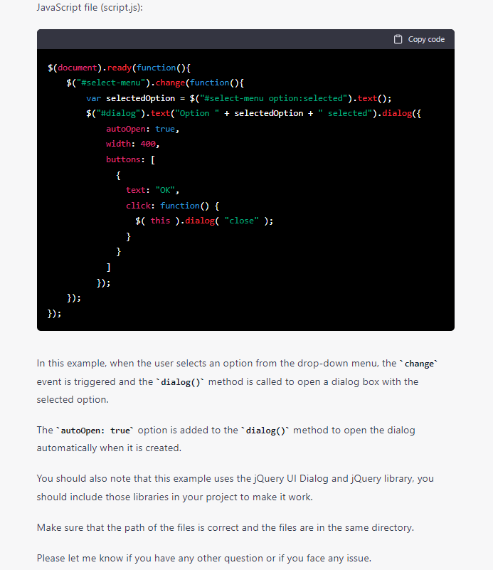Click the 'text: "OK",' code line
The image size is (493, 570).
coord(152,190)
